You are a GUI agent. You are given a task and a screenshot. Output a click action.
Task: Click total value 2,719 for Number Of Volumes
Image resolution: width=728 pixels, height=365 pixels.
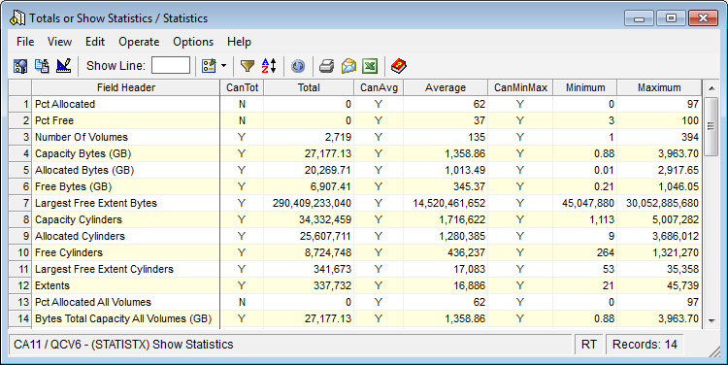tap(338, 137)
